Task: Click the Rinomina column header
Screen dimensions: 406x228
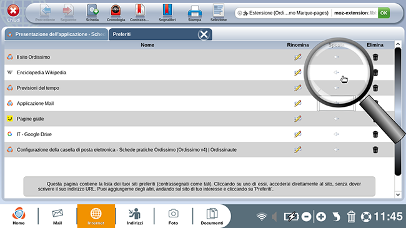Action: tap(298, 45)
